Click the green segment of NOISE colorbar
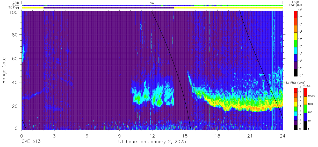The width and height of the screenshot is (318, 147). [305, 109]
